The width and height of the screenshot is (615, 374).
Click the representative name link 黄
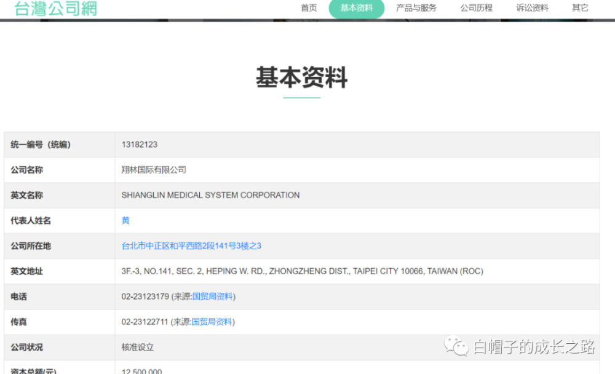click(125, 220)
